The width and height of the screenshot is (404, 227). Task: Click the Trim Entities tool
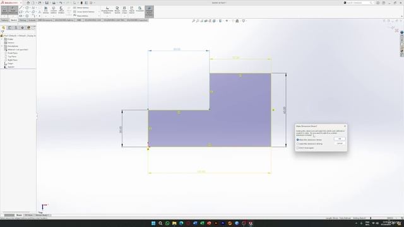[46, 10]
